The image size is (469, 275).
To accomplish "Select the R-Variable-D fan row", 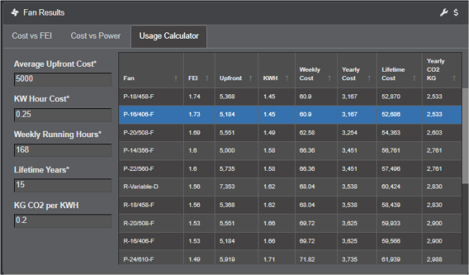I will tap(290, 187).
